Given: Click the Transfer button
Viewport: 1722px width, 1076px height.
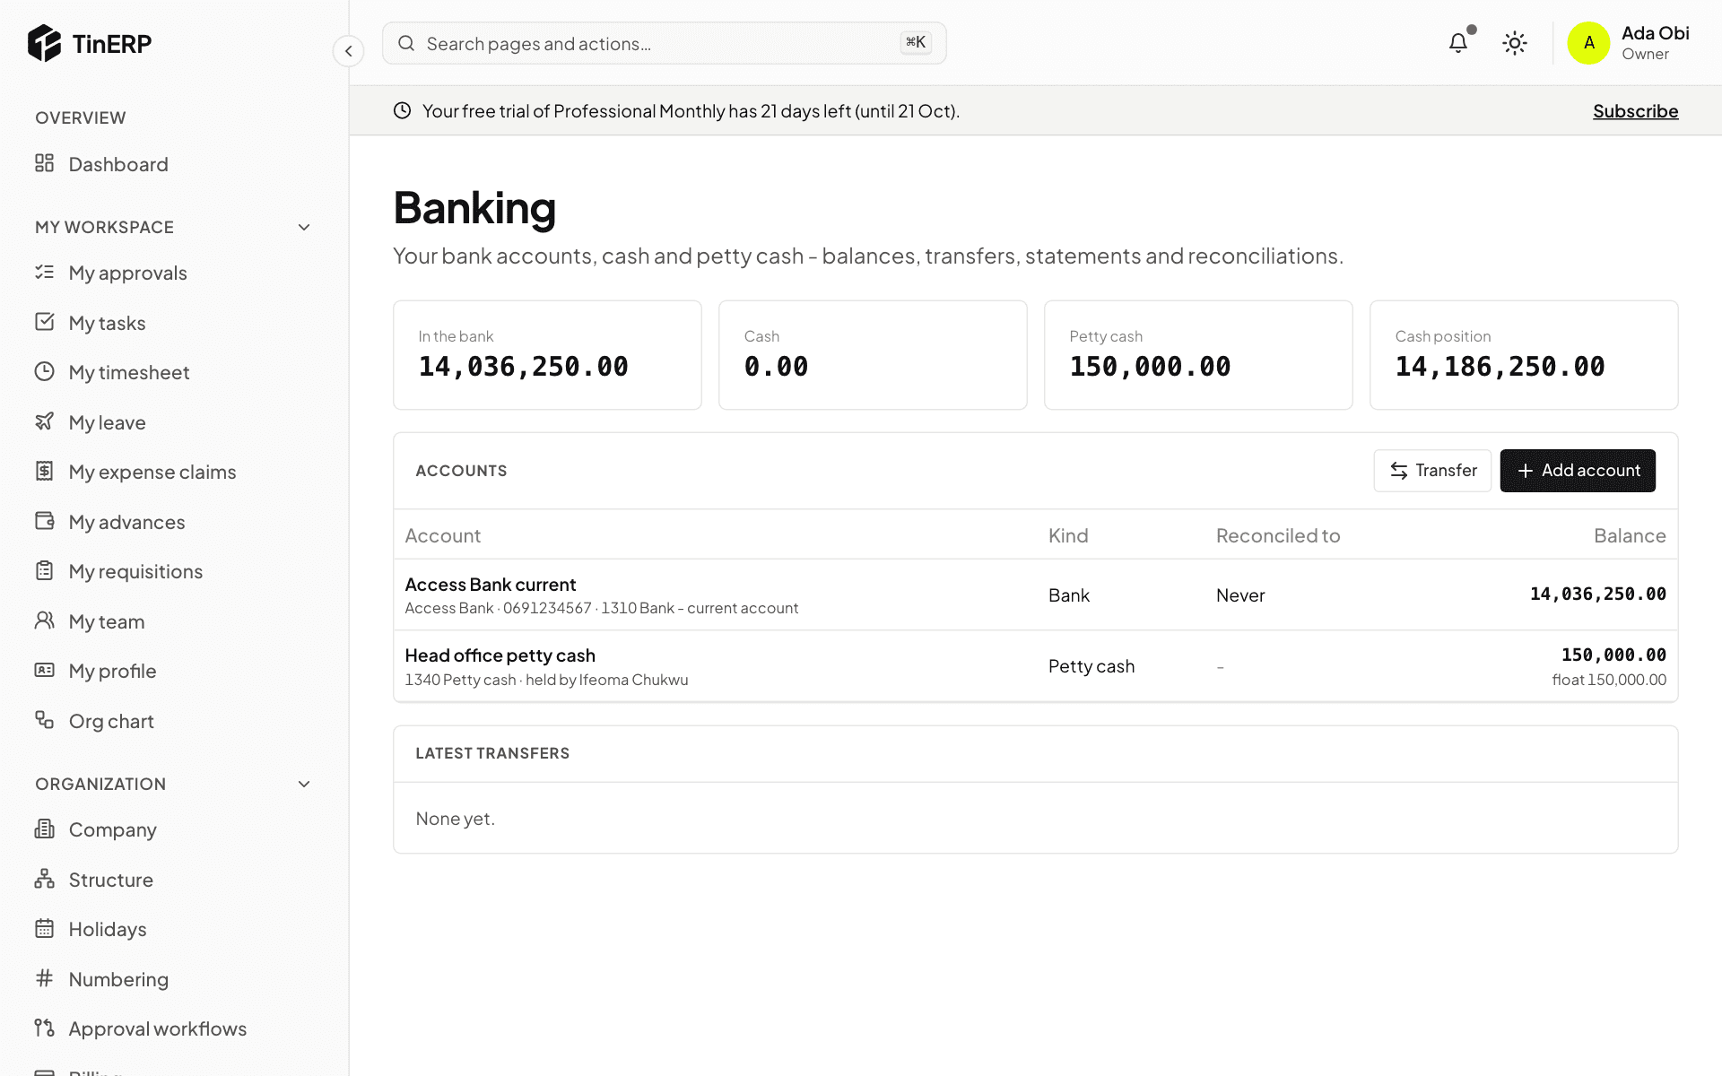Looking at the screenshot, I should tap(1432, 471).
